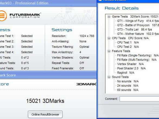Select Fill Rate (Multi-Texturing) row

tap(137, 60)
